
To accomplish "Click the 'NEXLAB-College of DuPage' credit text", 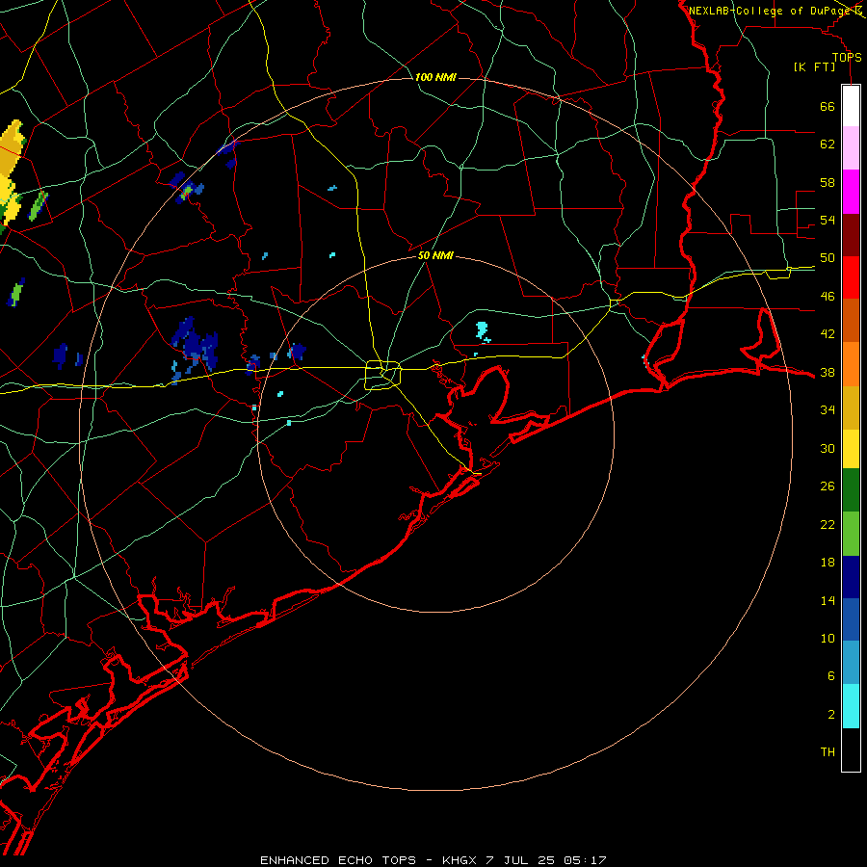I will click(x=771, y=11).
